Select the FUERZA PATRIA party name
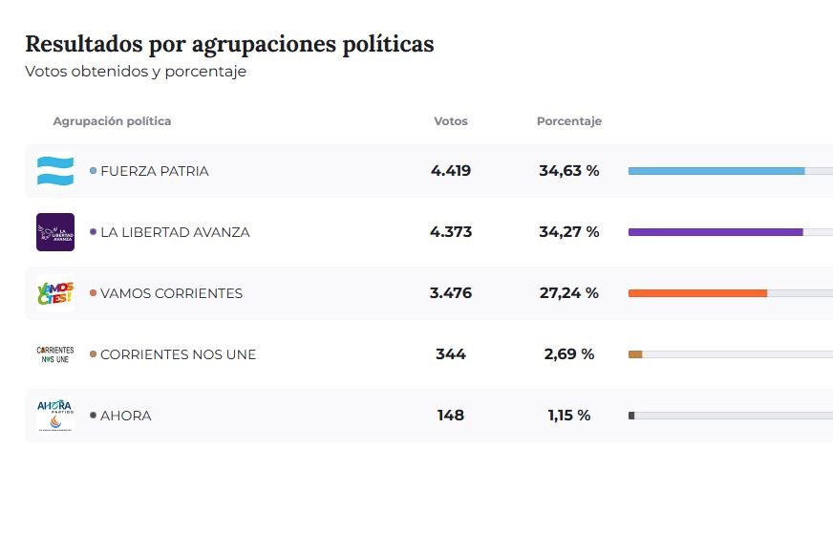The height and width of the screenshot is (535, 833). (155, 171)
